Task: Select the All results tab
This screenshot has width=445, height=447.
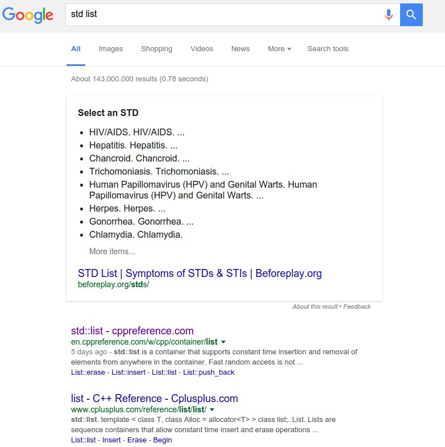Action: [76, 49]
